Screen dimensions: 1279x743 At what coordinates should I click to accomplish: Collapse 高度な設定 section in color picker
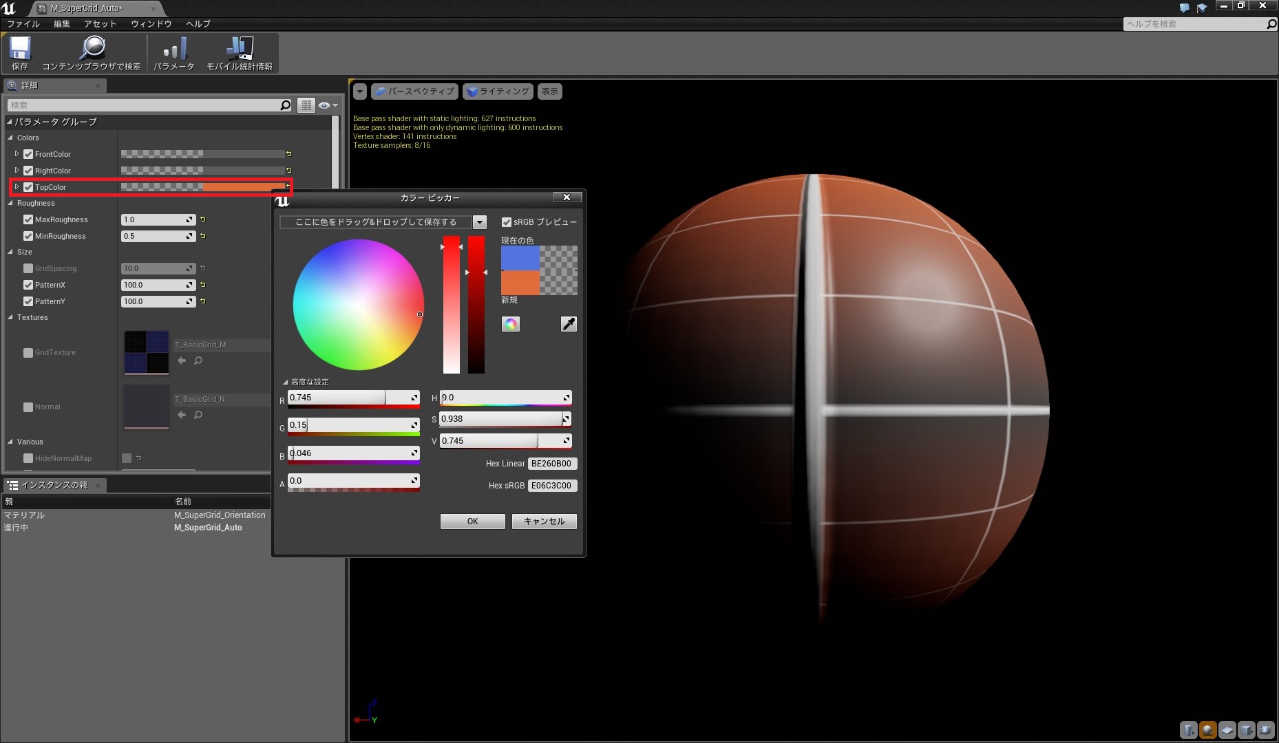pos(285,382)
